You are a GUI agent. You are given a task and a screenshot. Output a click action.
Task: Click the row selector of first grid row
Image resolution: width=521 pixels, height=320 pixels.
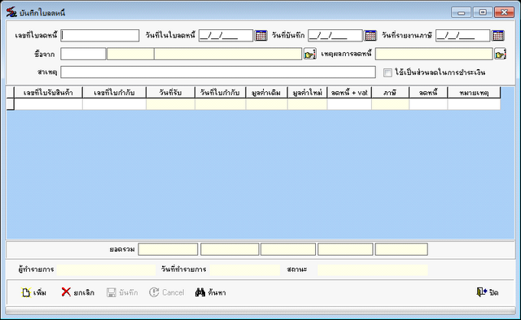point(11,104)
